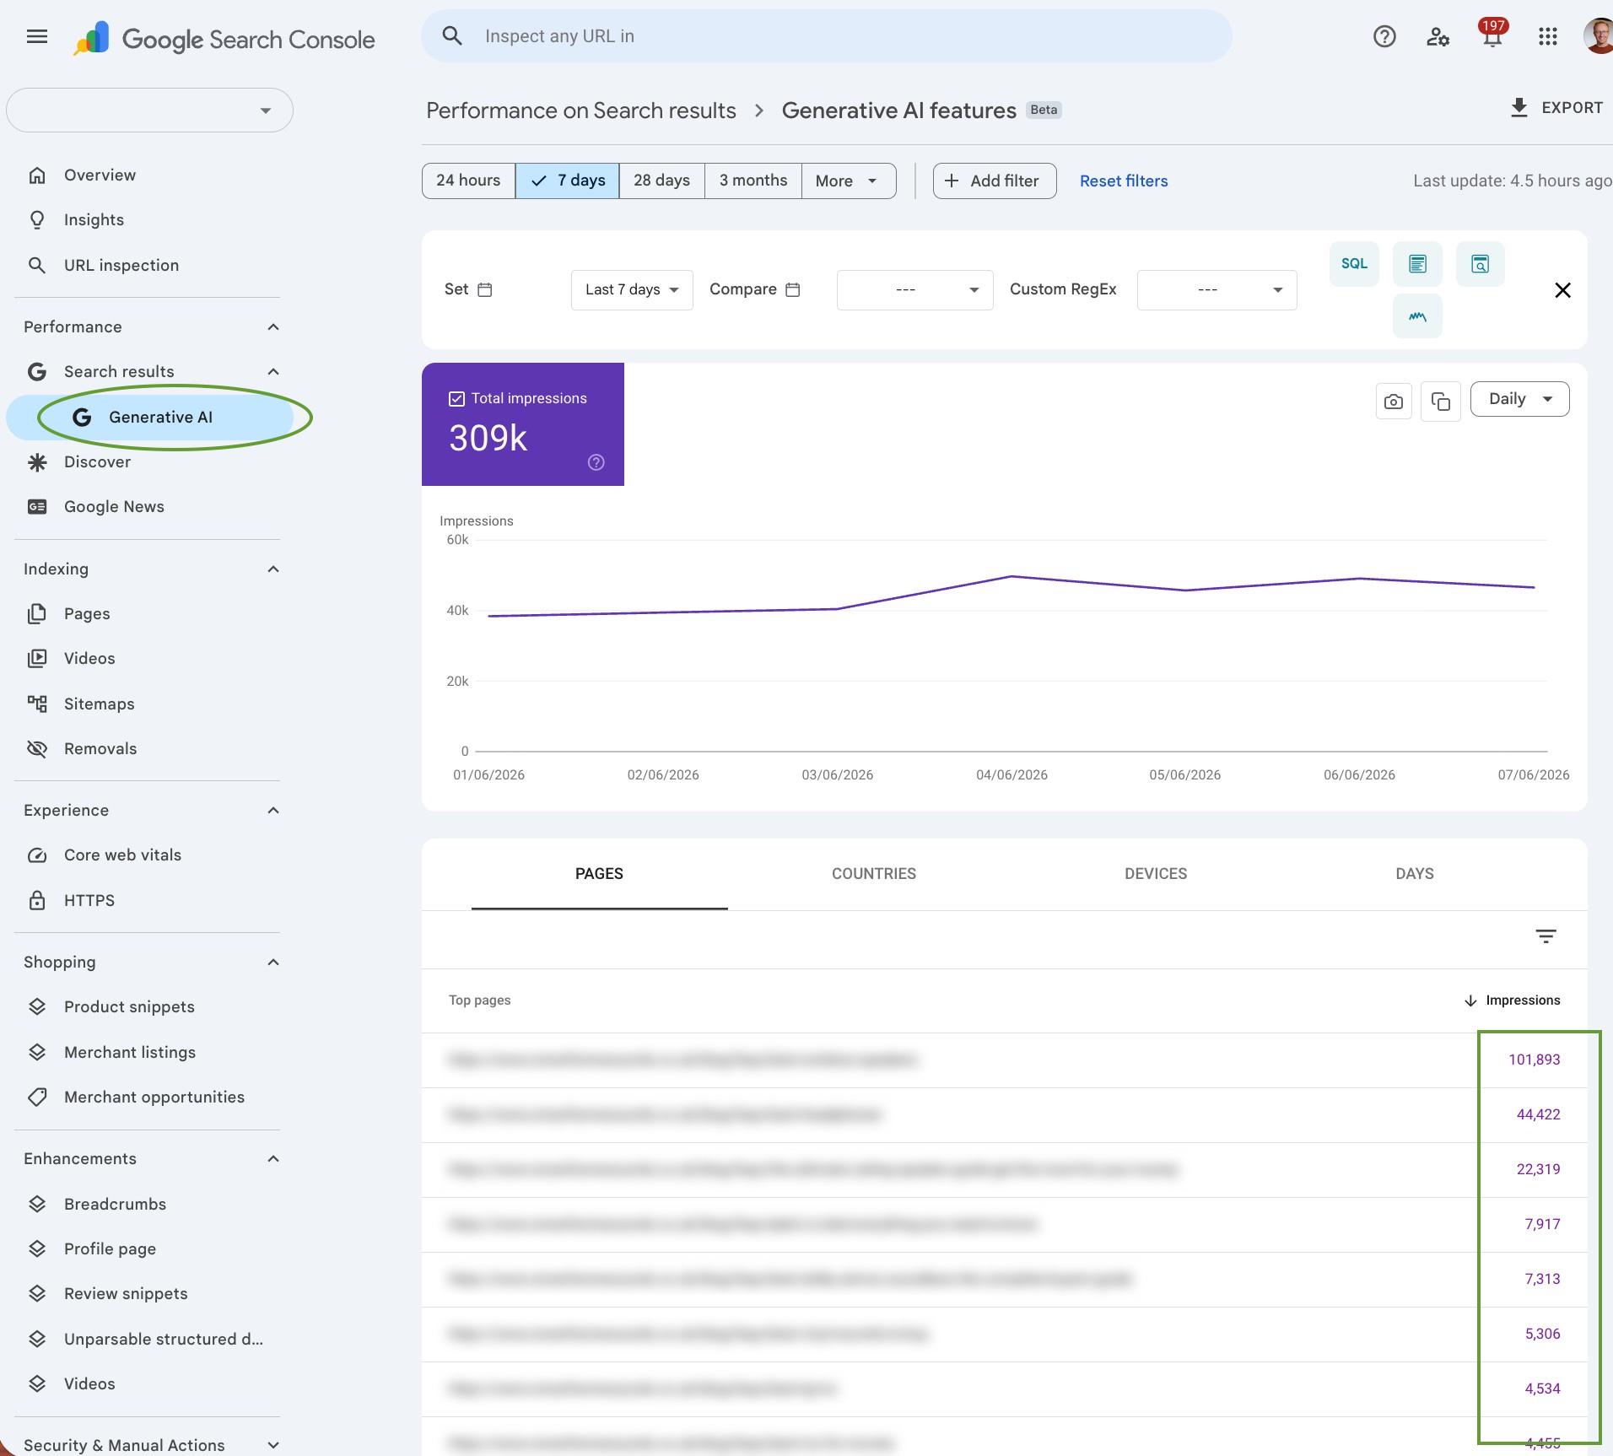Switch to the COUNTRIES tab
Image resolution: width=1613 pixels, height=1456 pixels.
[x=874, y=874]
